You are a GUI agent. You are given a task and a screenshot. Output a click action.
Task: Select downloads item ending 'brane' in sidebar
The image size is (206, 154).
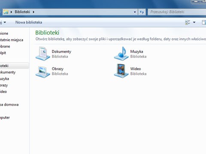(5, 46)
